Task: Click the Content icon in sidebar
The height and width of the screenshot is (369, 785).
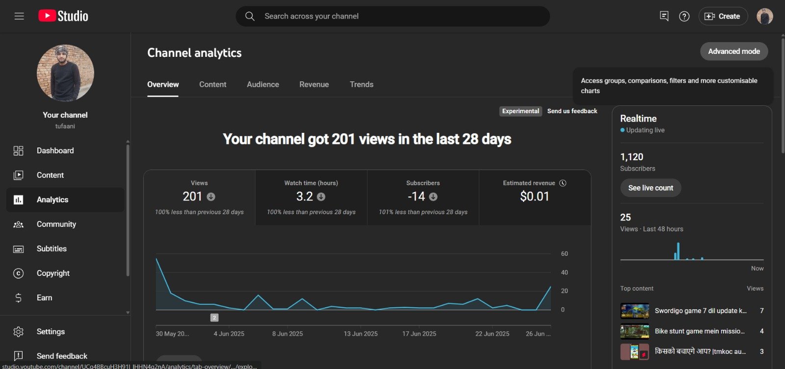Action: (18, 175)
